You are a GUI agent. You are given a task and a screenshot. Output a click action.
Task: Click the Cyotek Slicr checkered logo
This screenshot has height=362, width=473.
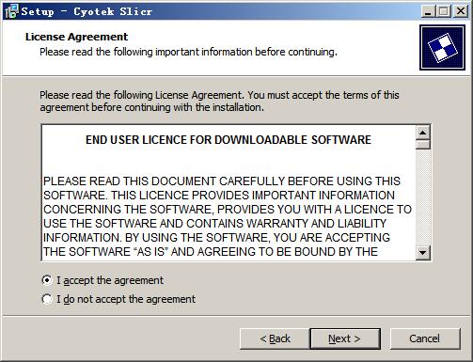[x=442, y=47]
